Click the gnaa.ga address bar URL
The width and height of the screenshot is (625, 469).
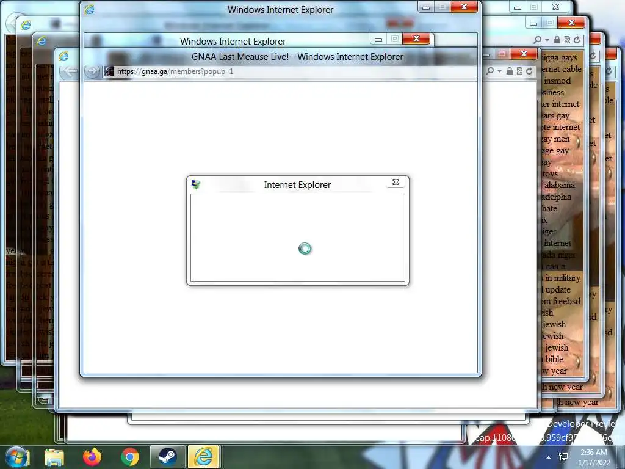[175, 71]
